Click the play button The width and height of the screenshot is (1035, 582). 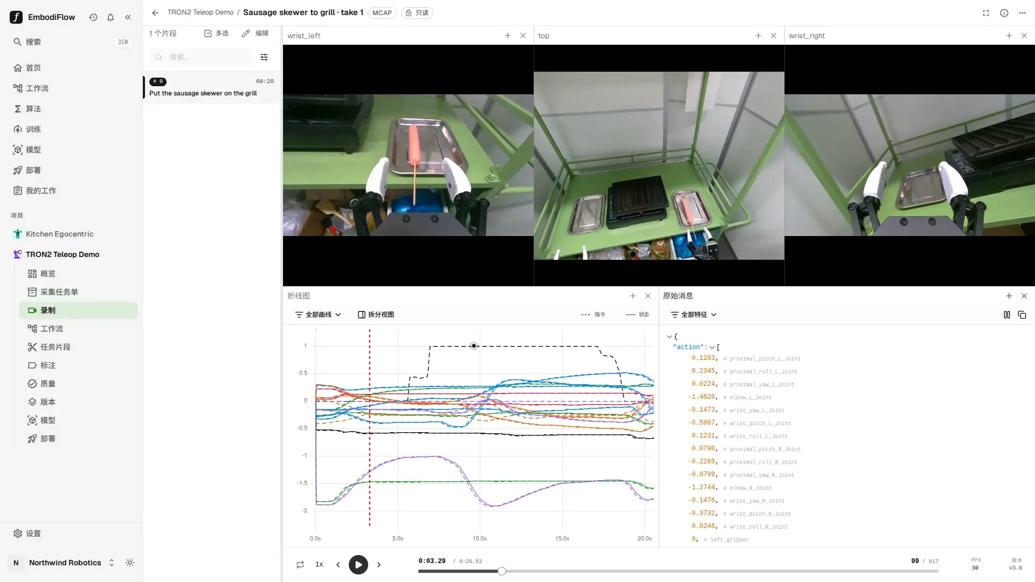coord(358,565)
